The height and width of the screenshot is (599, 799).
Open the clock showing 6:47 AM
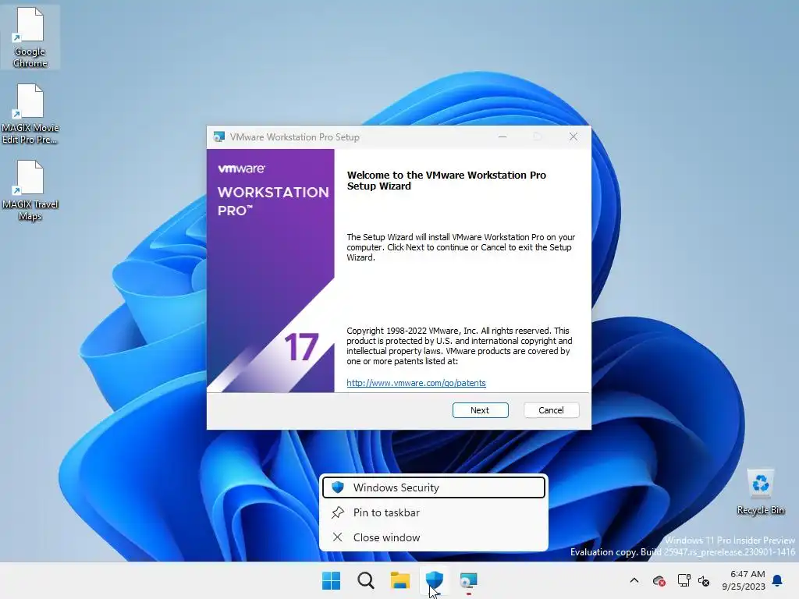click(744, 580)
